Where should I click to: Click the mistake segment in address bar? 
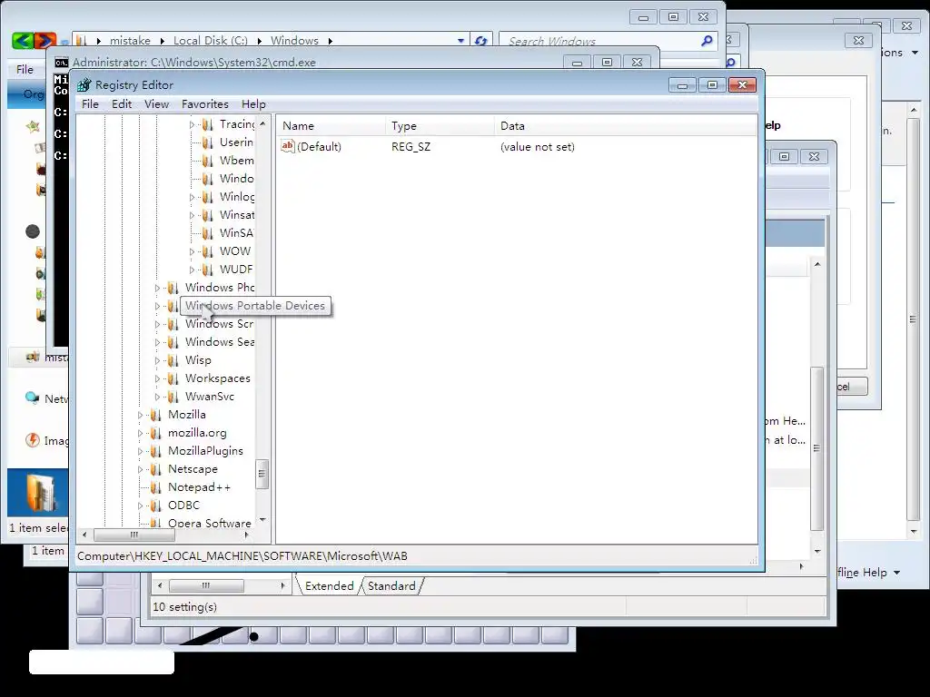point(130,41)
